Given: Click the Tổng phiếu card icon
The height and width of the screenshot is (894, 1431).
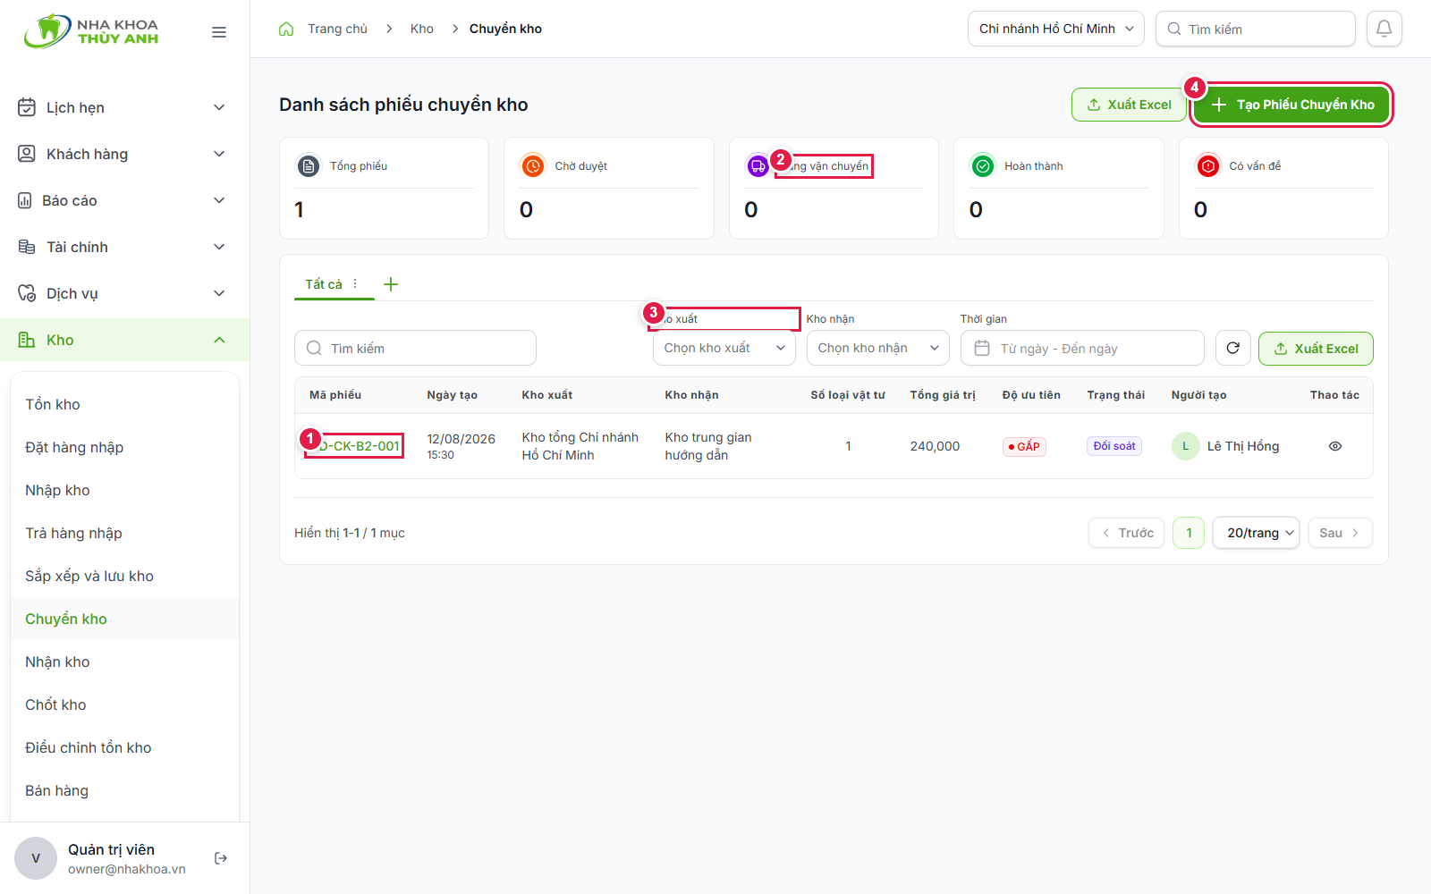Looking at the screenshot, I should coord(308,166).
